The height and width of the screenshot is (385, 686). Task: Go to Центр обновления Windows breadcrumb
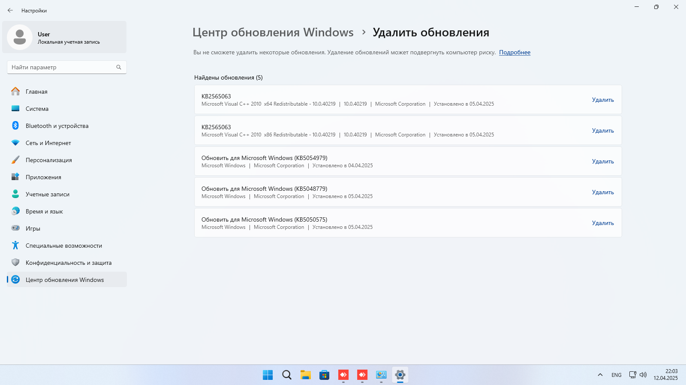point(273,33)
